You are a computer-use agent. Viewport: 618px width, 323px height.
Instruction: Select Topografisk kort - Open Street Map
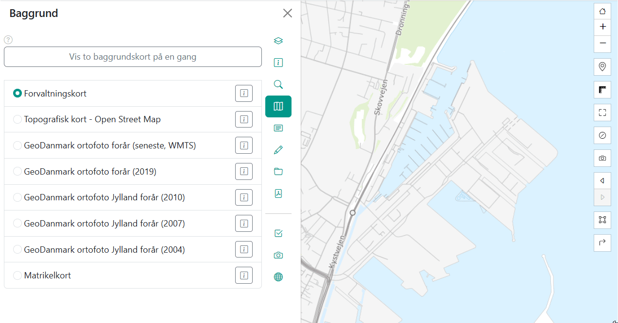17,119
